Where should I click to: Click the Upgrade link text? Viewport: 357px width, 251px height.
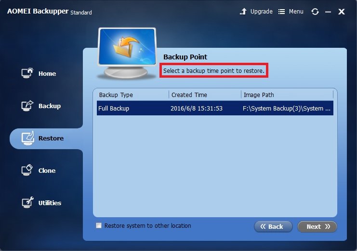coord(262,12)
